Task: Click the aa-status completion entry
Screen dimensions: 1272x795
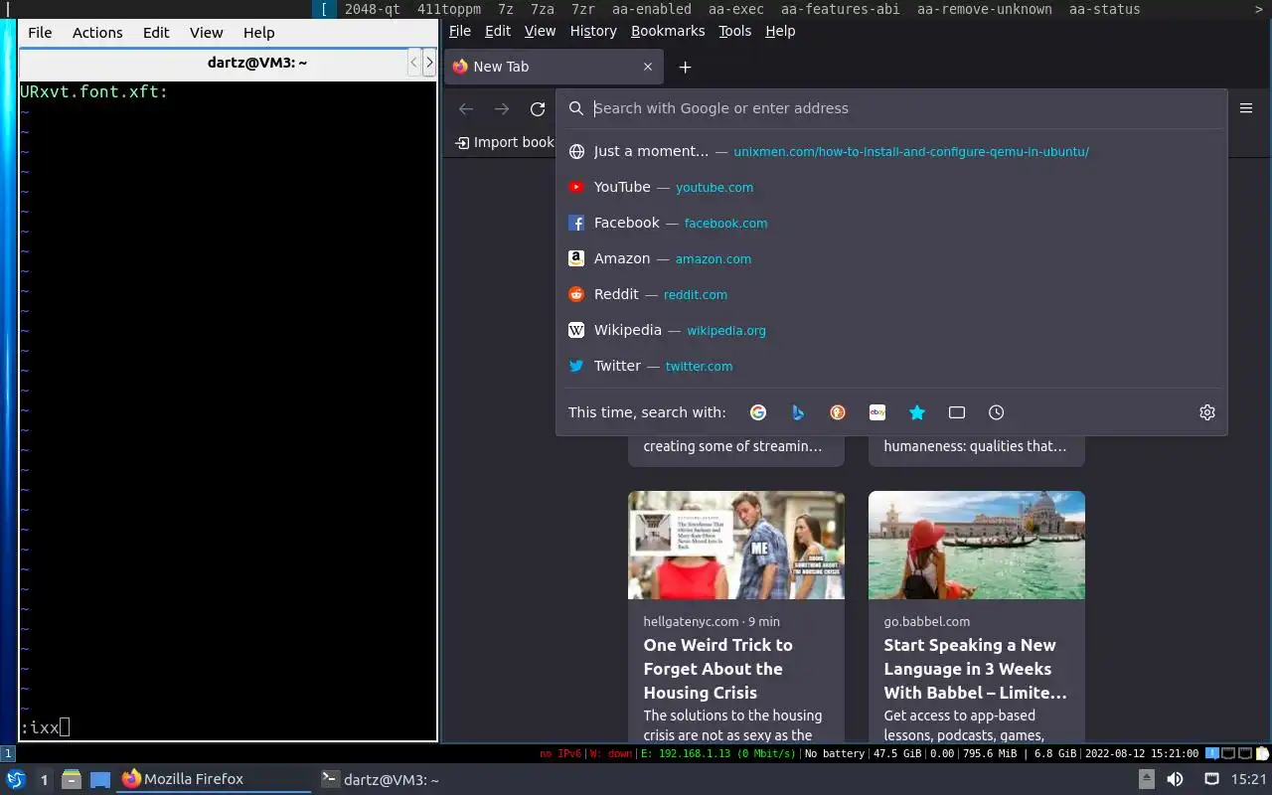Action: (1104, 9)
